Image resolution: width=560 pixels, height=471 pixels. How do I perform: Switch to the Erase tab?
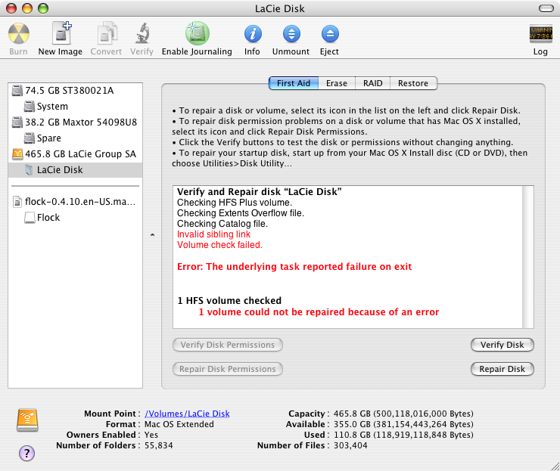pyautogui.click(x=337, y=83)
